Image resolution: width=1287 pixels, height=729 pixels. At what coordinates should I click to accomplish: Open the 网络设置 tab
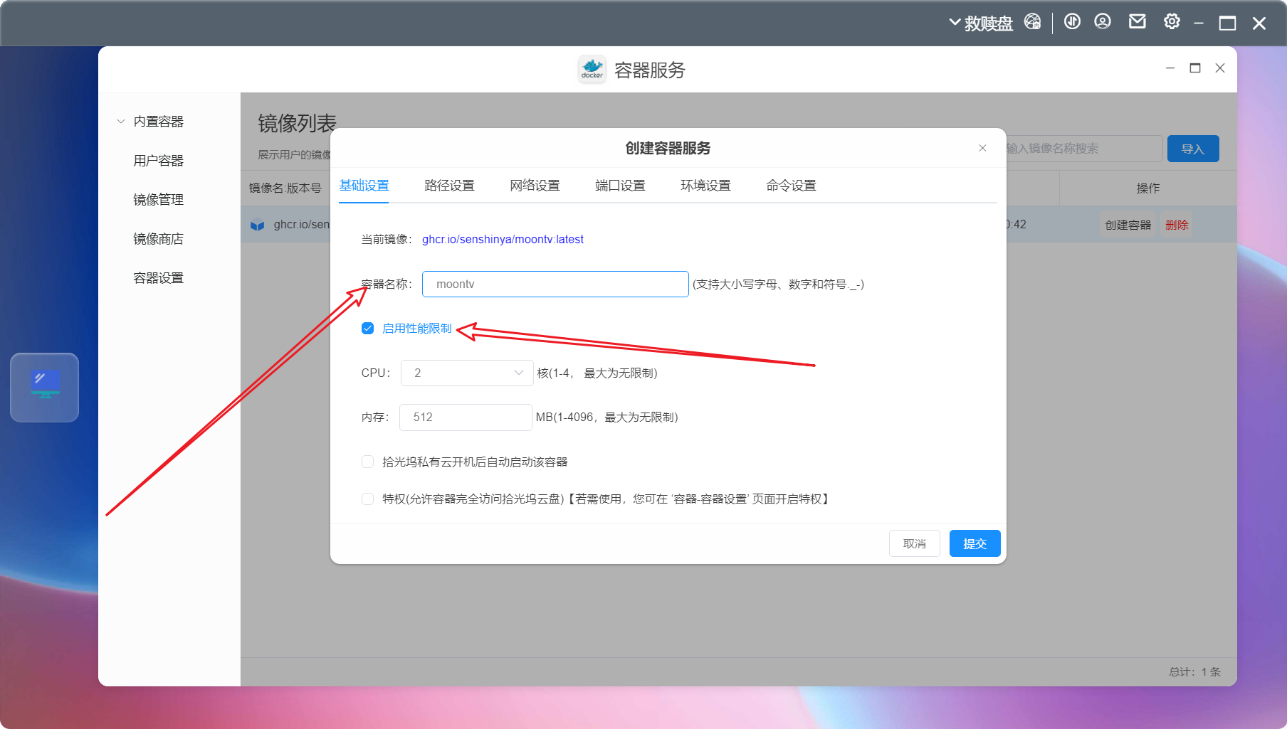click(535, 186)
